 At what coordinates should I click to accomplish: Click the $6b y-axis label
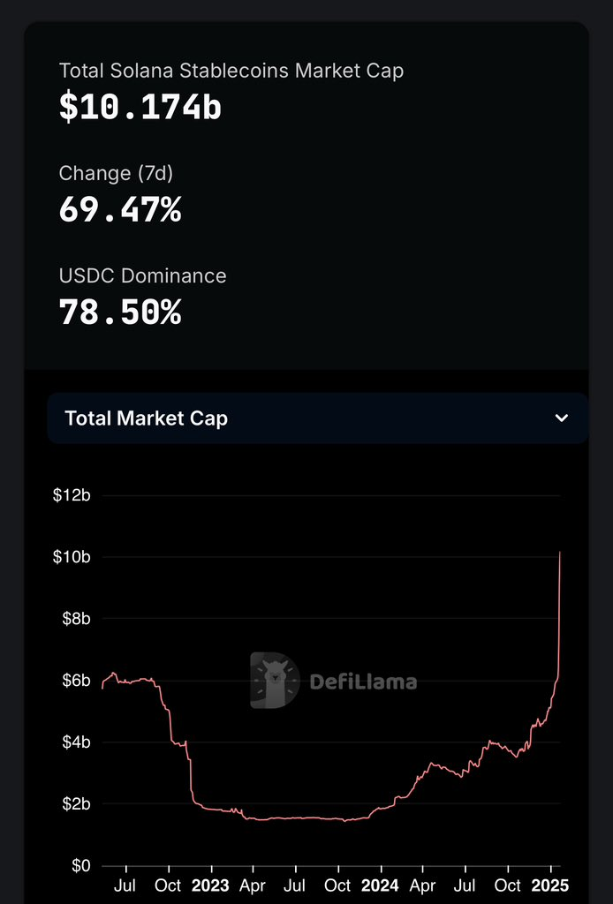(75, 681)
